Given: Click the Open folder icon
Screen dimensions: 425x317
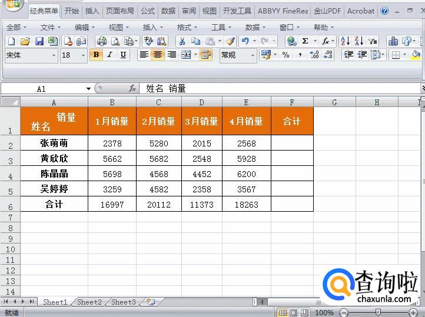Looking at the screenshot, I should point(25,41).
